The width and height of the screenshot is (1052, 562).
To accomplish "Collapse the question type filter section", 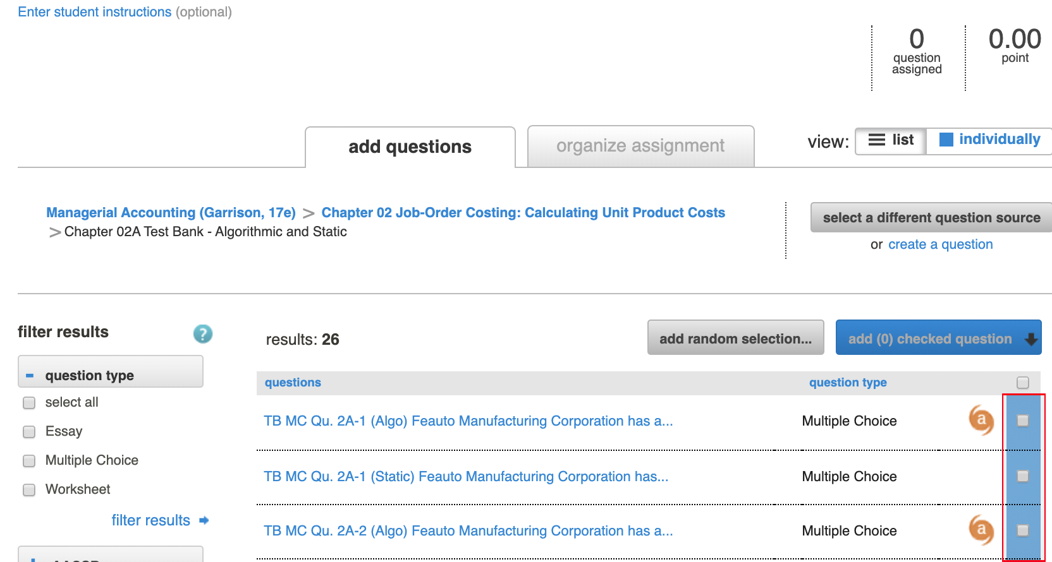I will [x=30, y=376].
